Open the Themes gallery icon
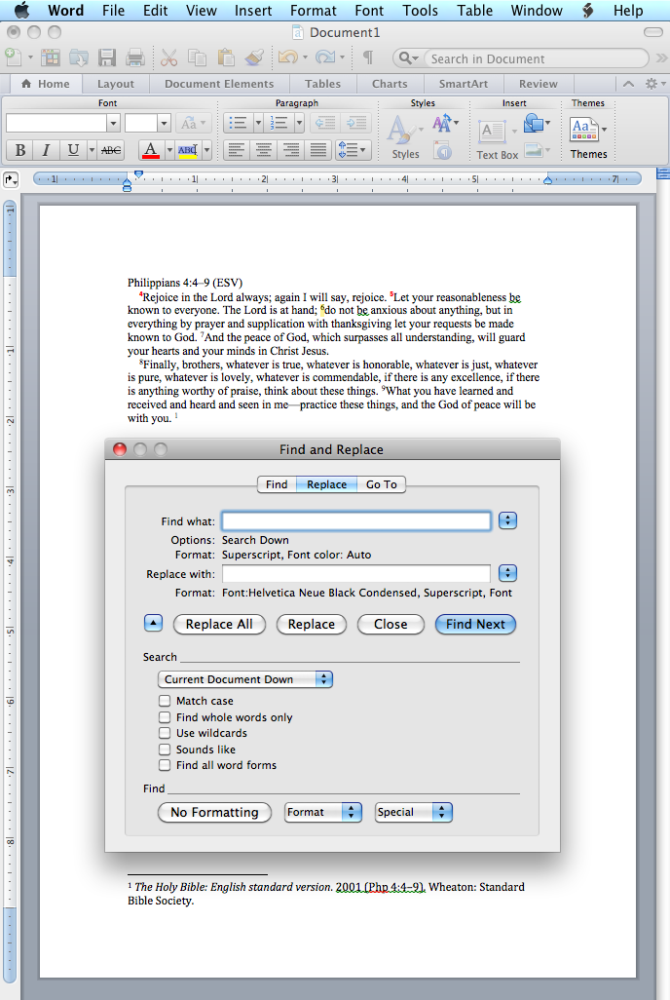The image size is (670, 1000). click(584, 130)
